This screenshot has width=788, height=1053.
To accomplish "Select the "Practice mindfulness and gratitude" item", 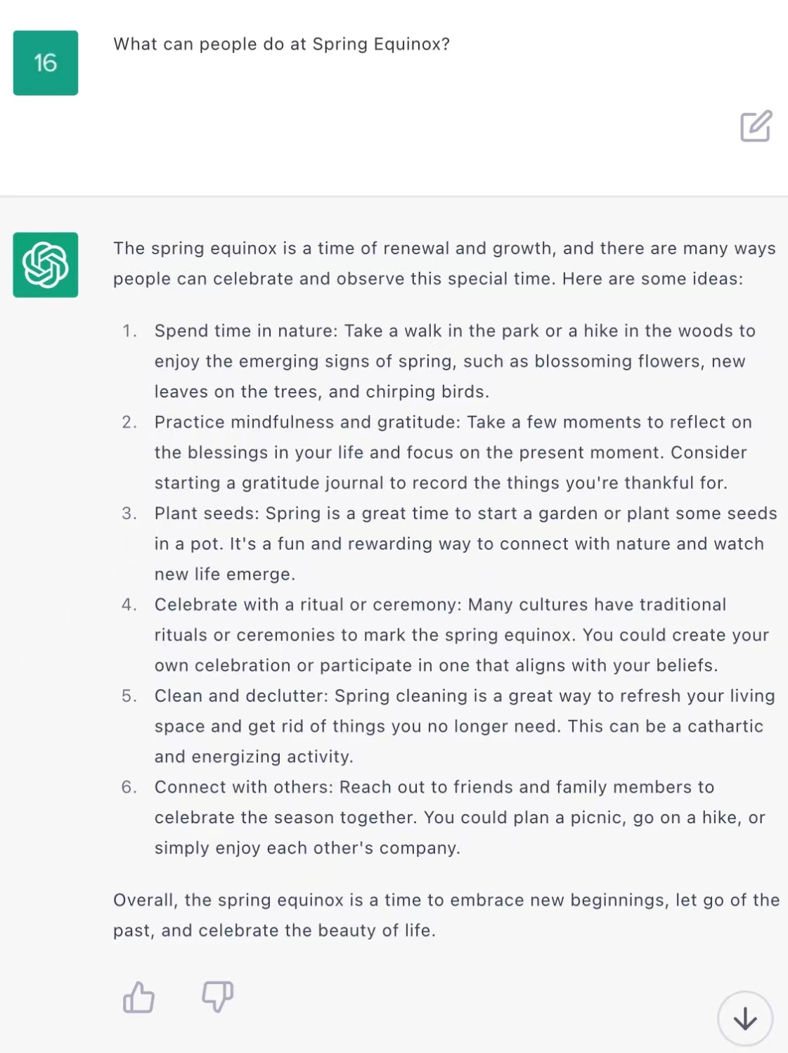I will click(453, 452).
